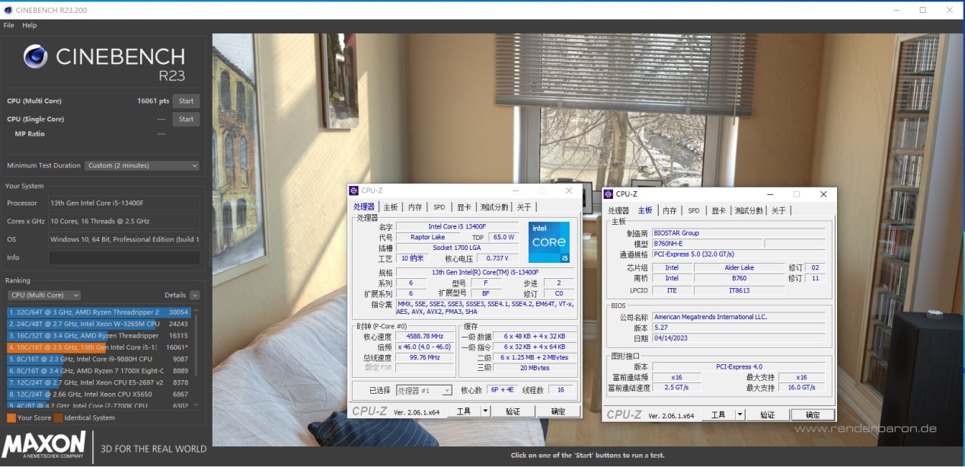The height and width of the screenshot is (467, 965).
Task: Open the 处理器 #1 selection dropdown
Action: click(424, 390)
